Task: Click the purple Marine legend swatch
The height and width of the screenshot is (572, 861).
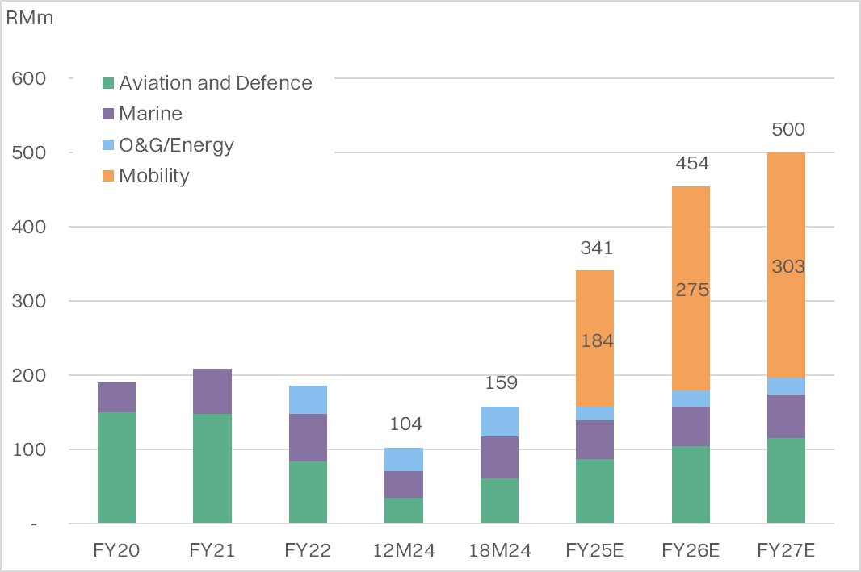Action: (x=109, y=114)
